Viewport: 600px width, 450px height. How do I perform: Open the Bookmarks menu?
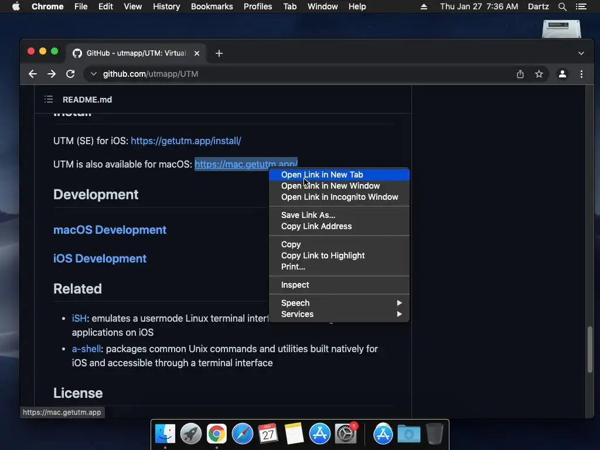pyautogui.click(x=212, y=6)
